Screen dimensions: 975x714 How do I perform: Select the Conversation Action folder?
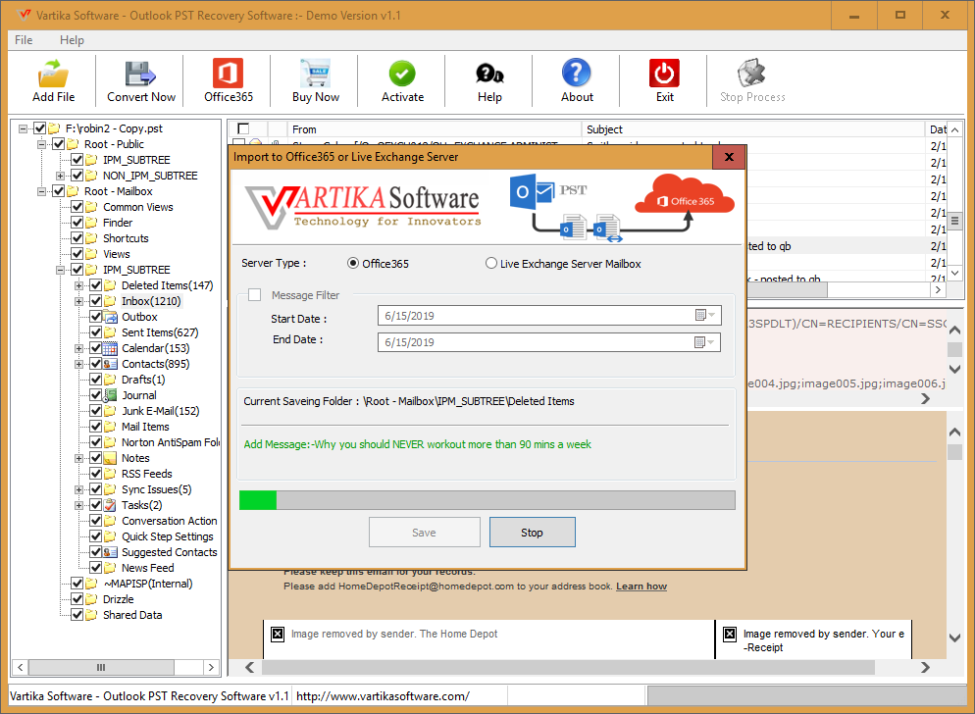click(x=169, y=521)
